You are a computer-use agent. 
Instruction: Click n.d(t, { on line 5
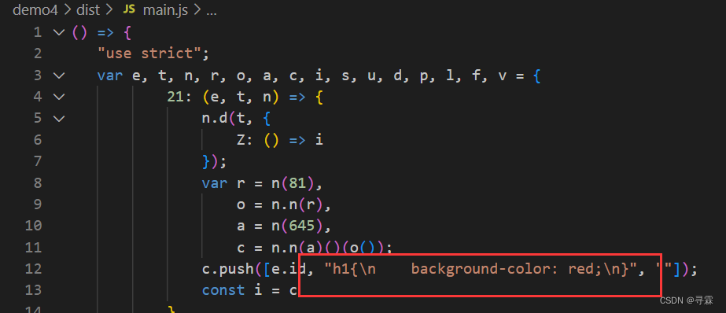coord(236,118)
